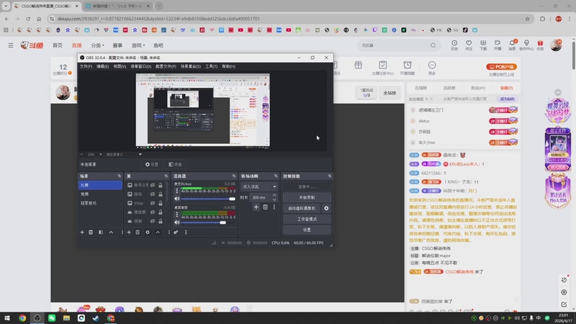576x324 pixels.
Task: Click the 开始录制 button
Action: tap(307, 197)
